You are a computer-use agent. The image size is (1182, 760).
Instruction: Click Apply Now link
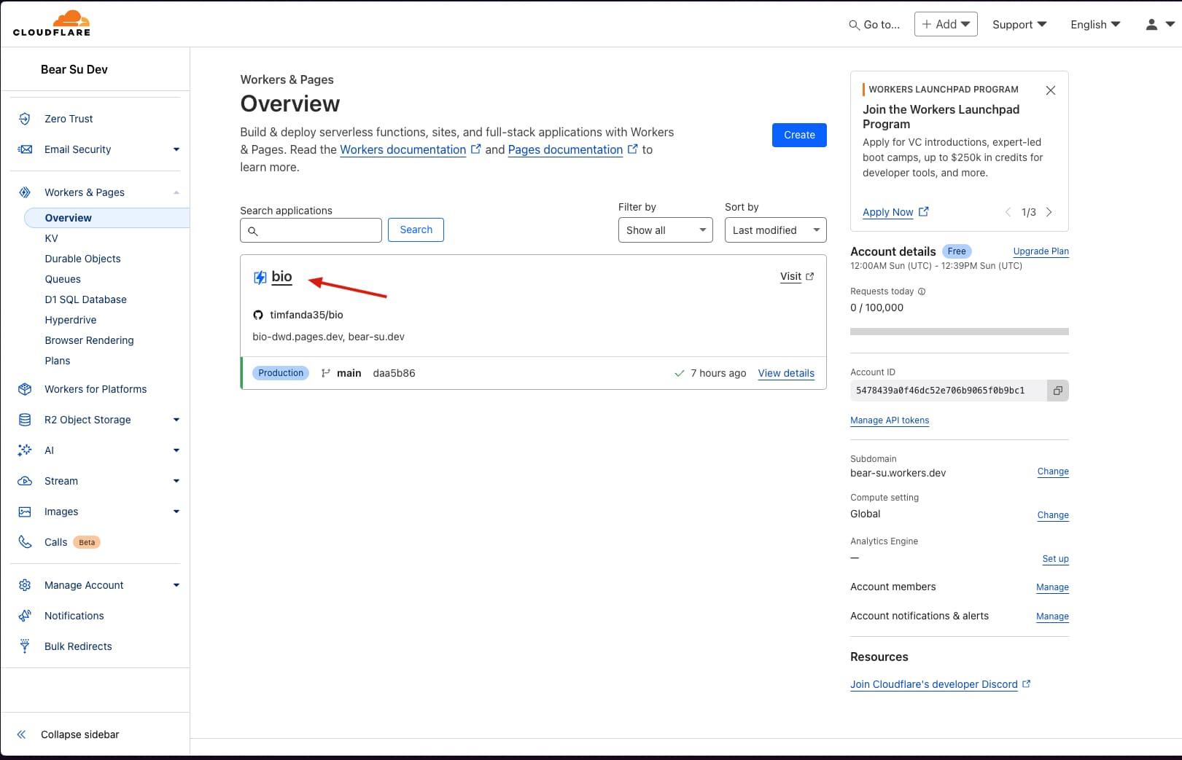click(895, 212)
